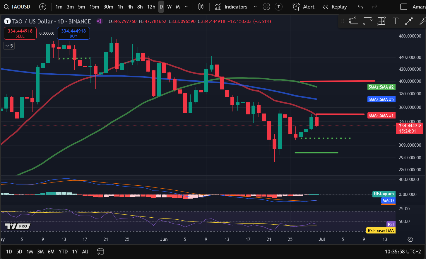Viewport: 426px width, 259px height.
Task: Click the purple share-nodes icon beside BINANCE
Action: tap(100, 21)
